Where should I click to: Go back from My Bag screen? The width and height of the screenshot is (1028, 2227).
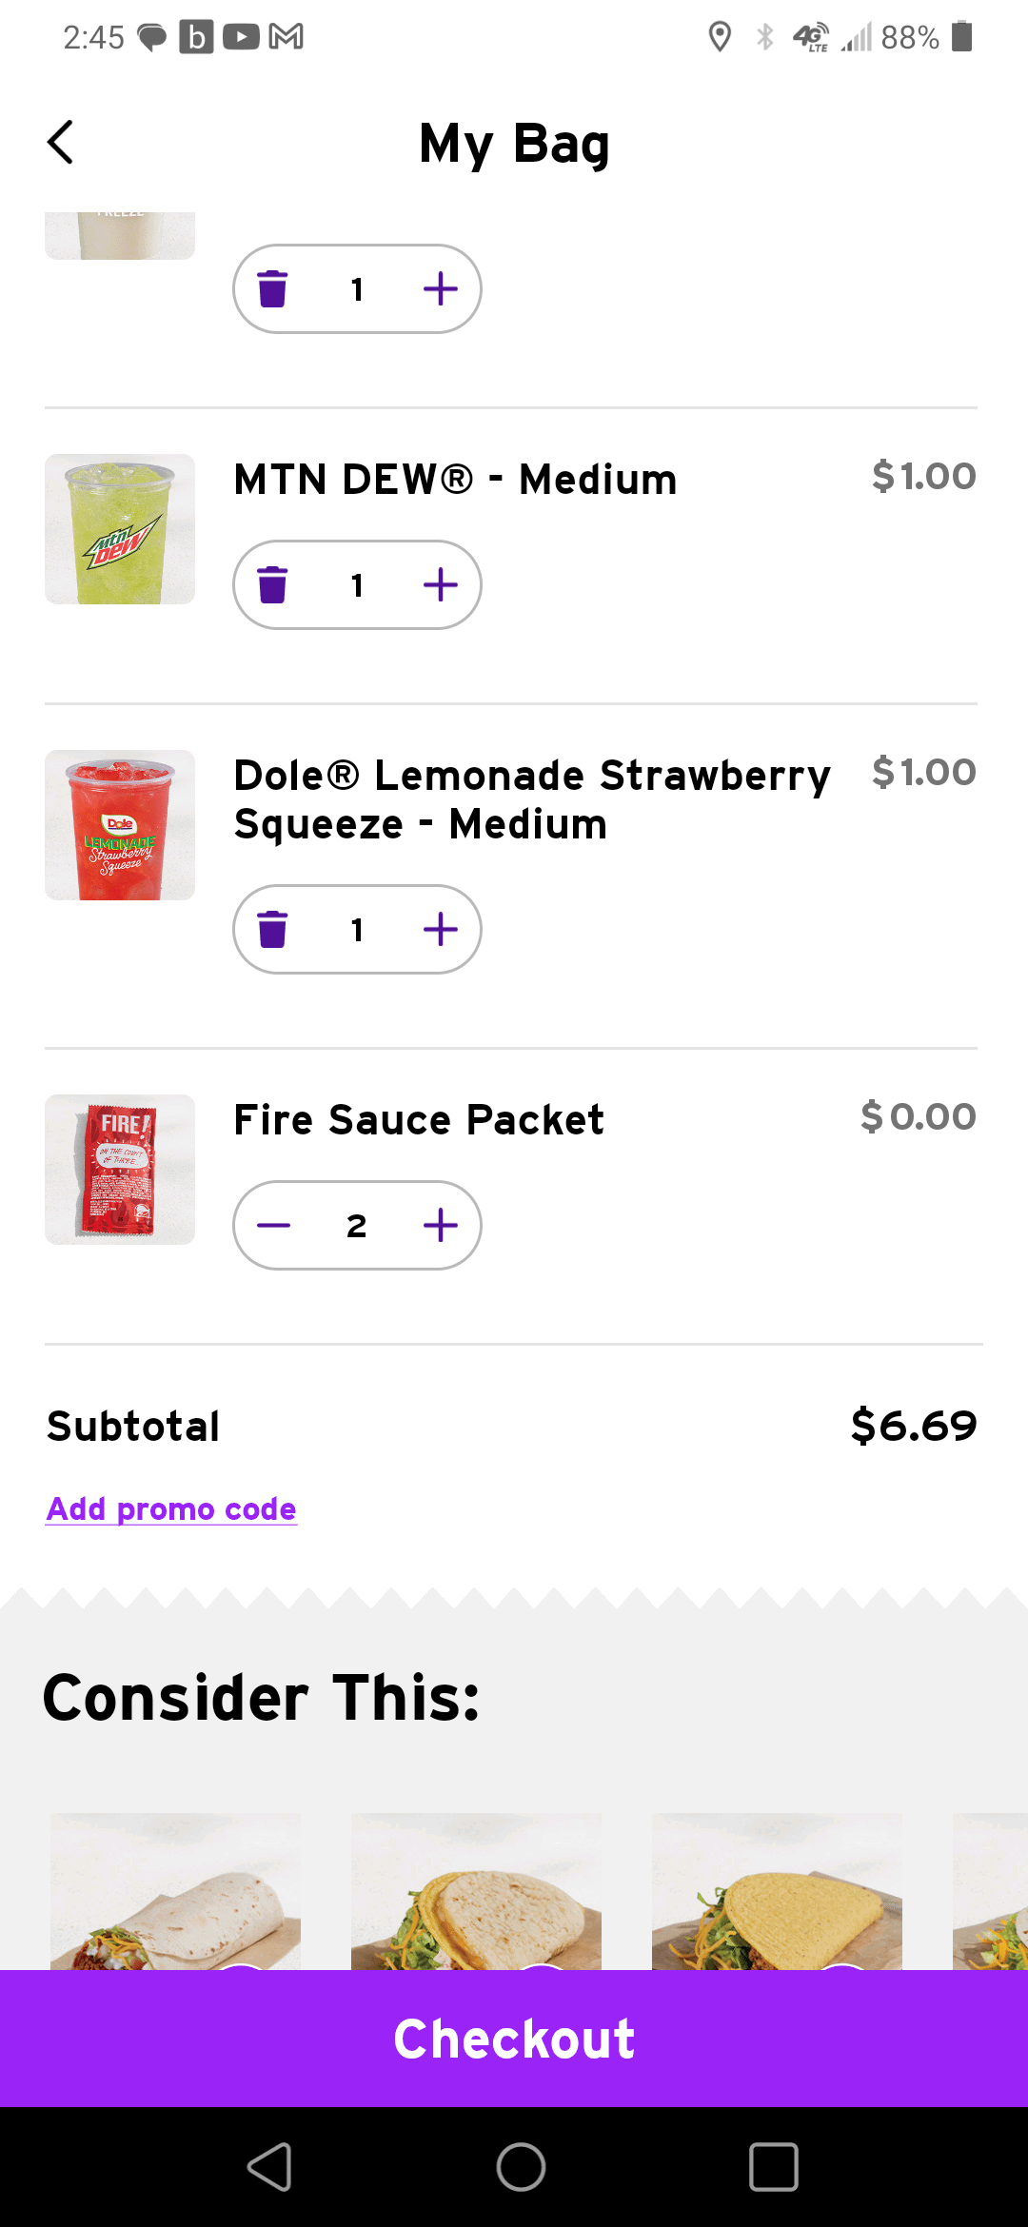point(61,143)
